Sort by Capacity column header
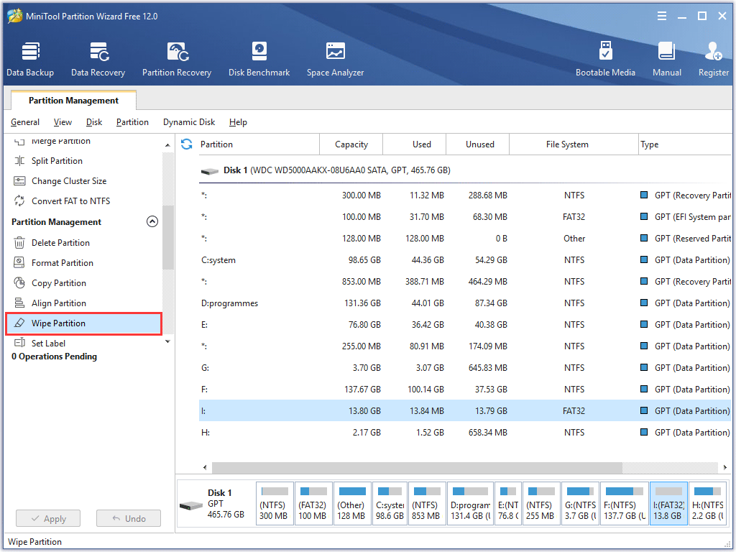736x552 pixels. pyautogui.click(x=351, y=144)
